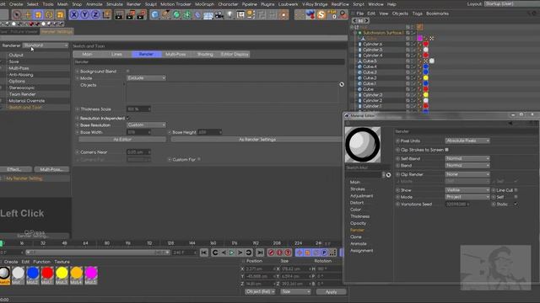The image size is (540, 303).
Task: Select the Rotate tool in toolbar
Action: pyautogui.click(x=49, y=15)
